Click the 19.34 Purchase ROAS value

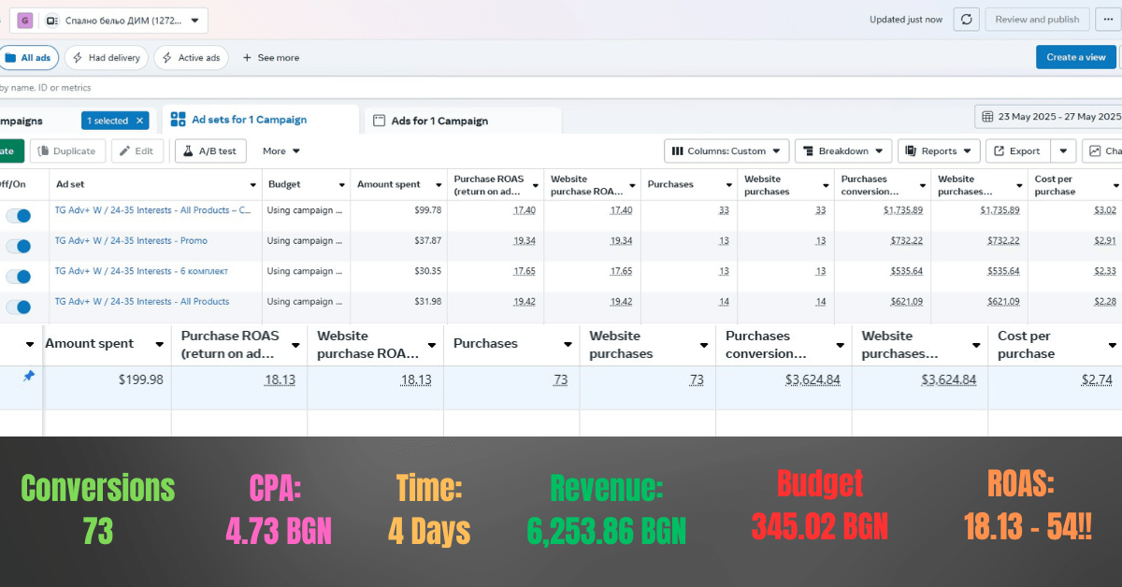click(x=525, y=241)
